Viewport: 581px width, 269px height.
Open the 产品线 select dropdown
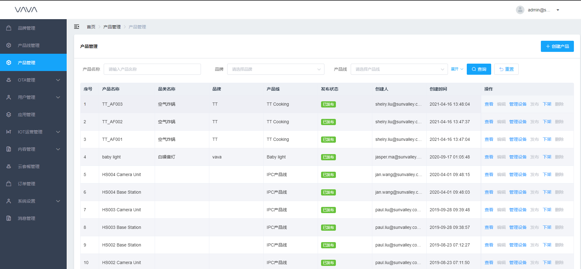(399, 69)
